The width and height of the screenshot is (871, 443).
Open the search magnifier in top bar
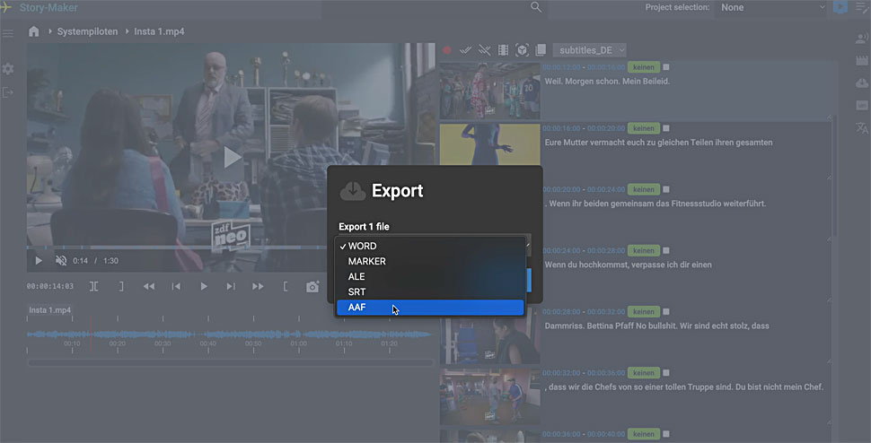tap(536, 7)
